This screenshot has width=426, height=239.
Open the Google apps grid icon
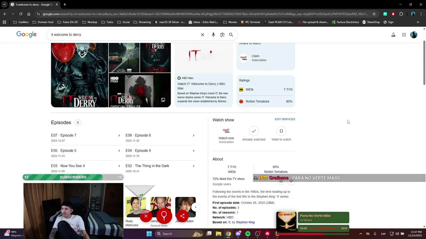point(404,35)
